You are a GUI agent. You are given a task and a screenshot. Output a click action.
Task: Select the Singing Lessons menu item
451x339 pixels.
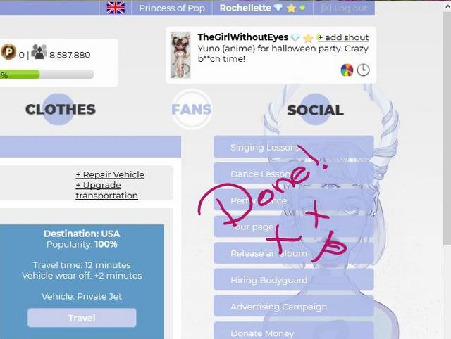294,147
